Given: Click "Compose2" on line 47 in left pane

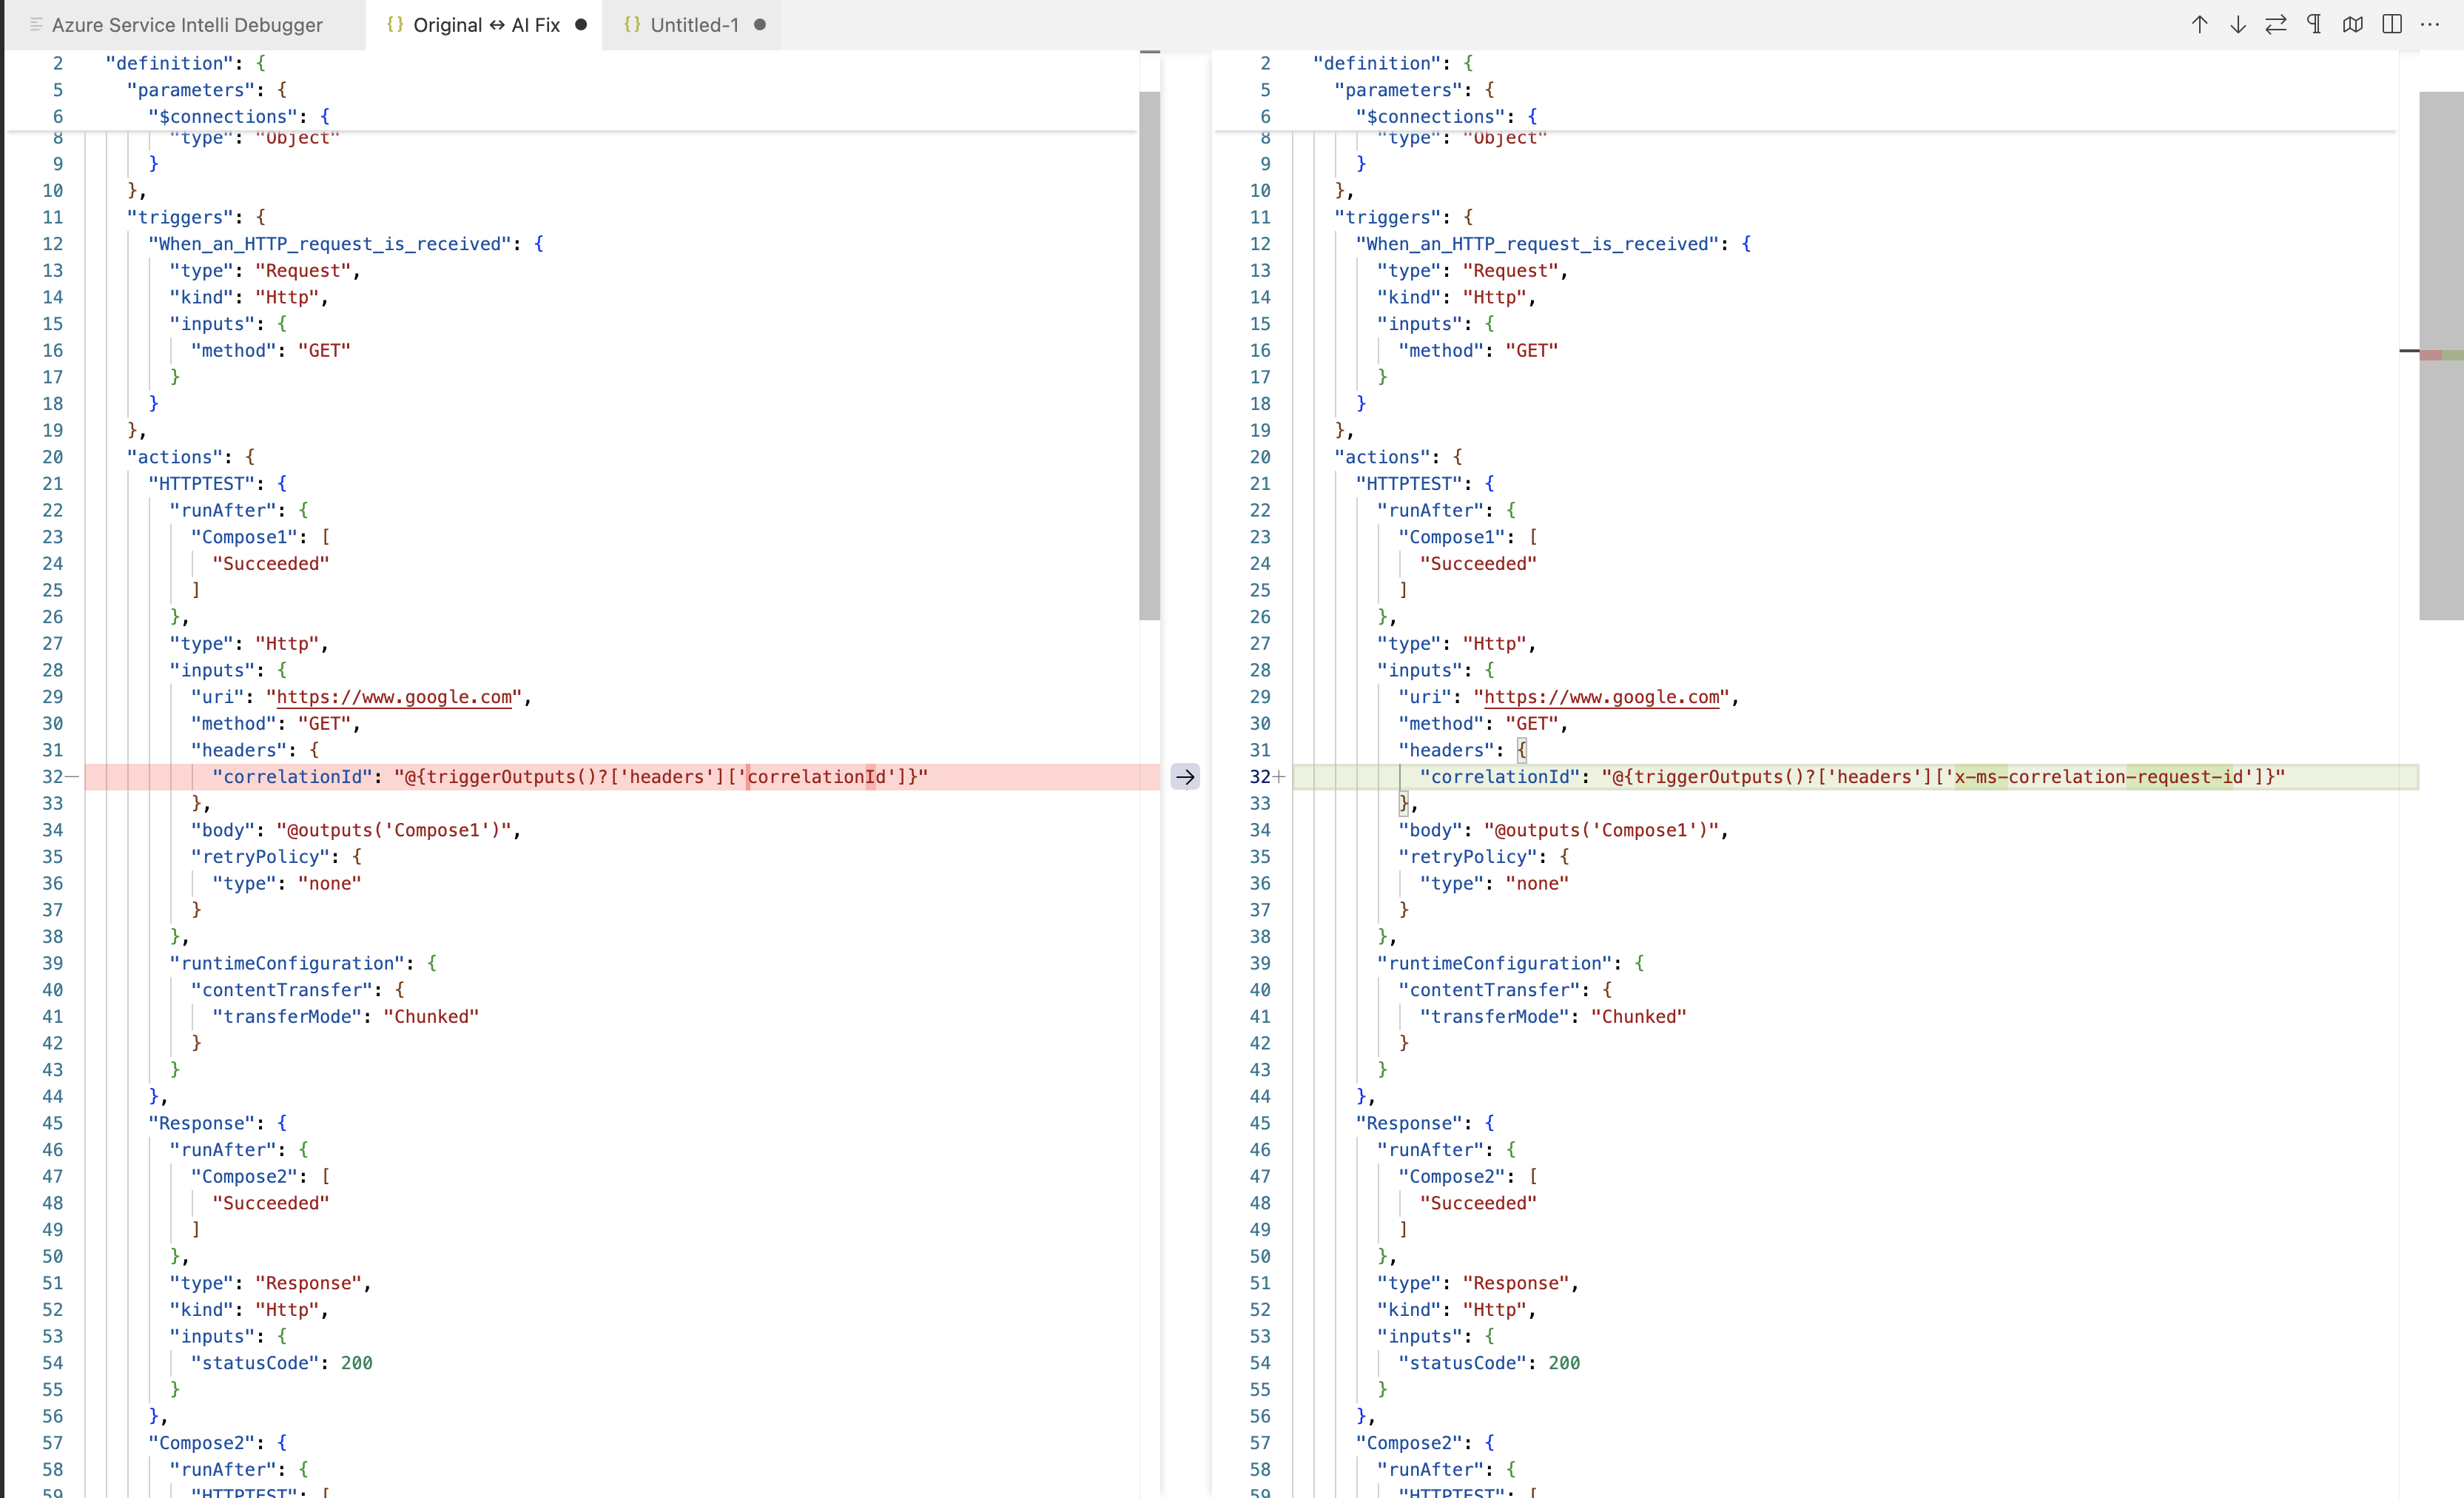Looking at the screenshot, I should pos(245,1177).
